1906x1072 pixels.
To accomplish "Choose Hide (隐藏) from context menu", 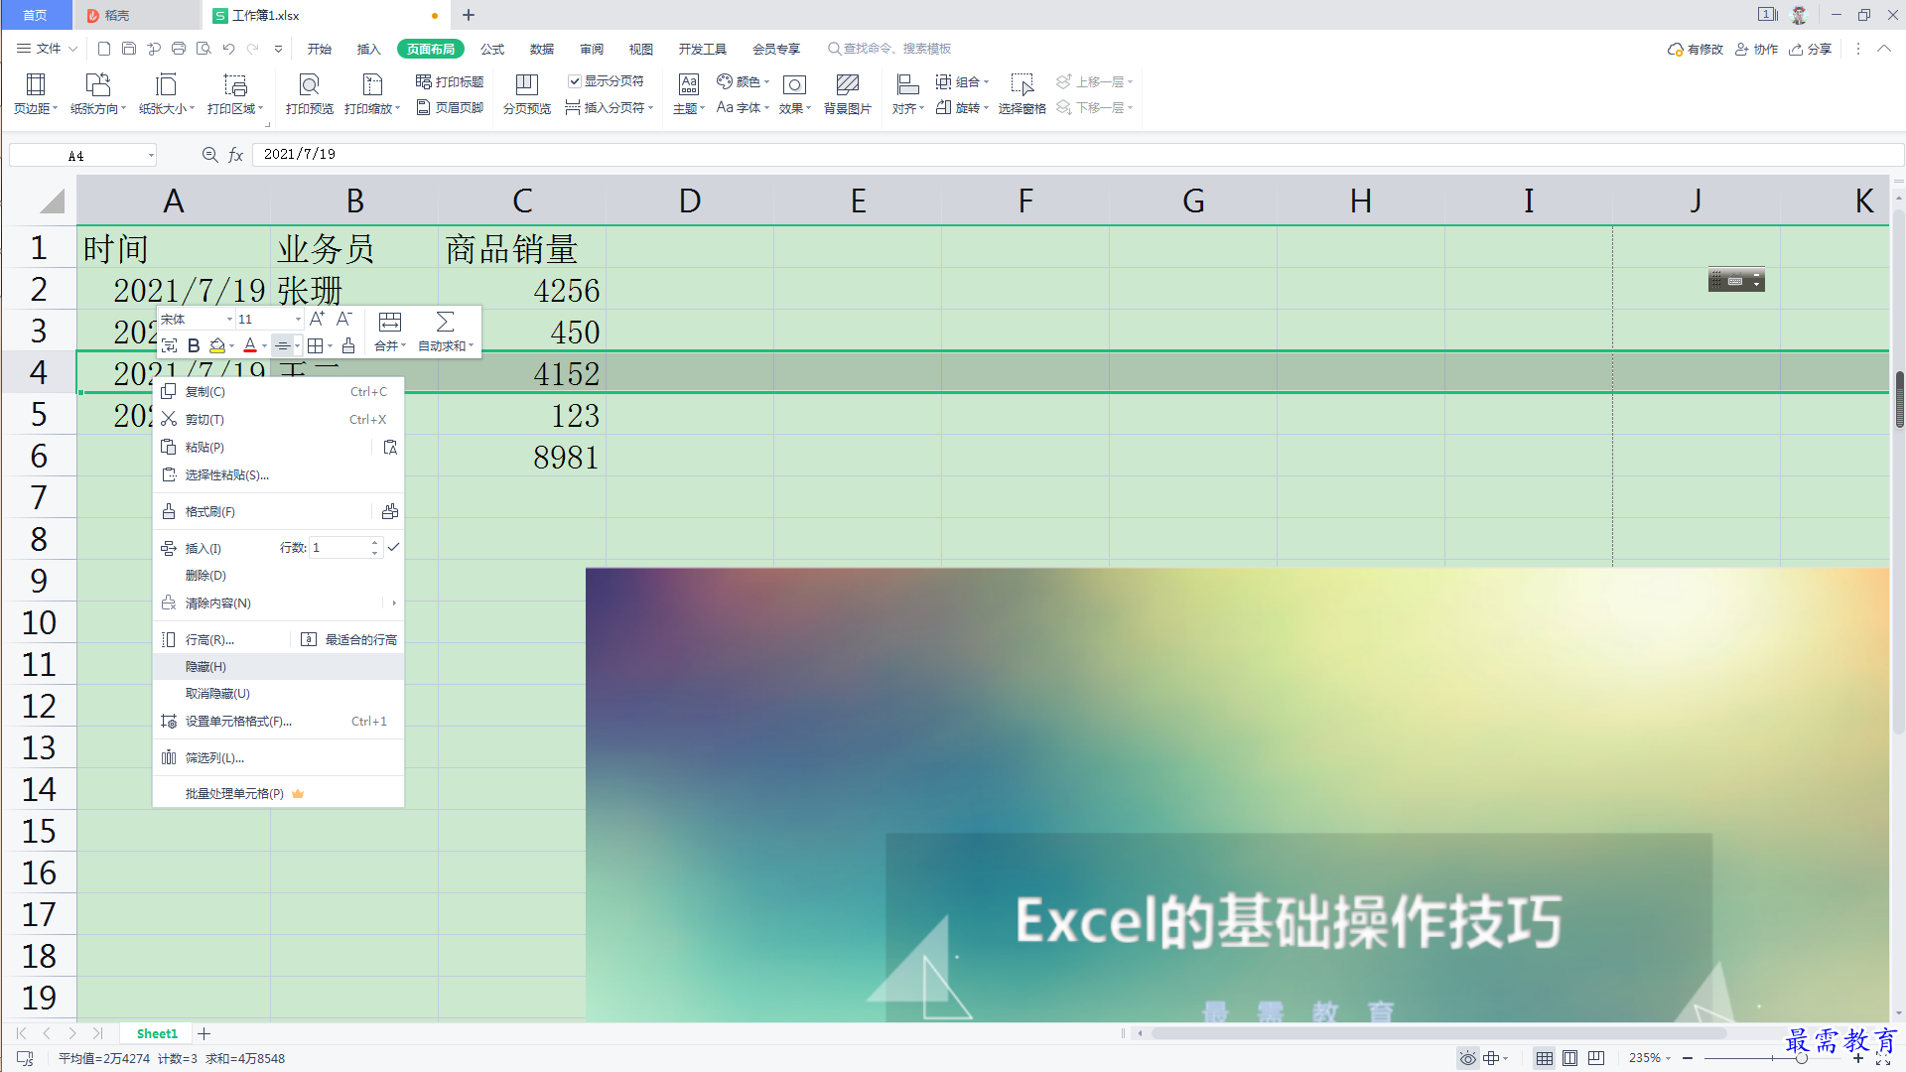I will click(x=278, y=666).
